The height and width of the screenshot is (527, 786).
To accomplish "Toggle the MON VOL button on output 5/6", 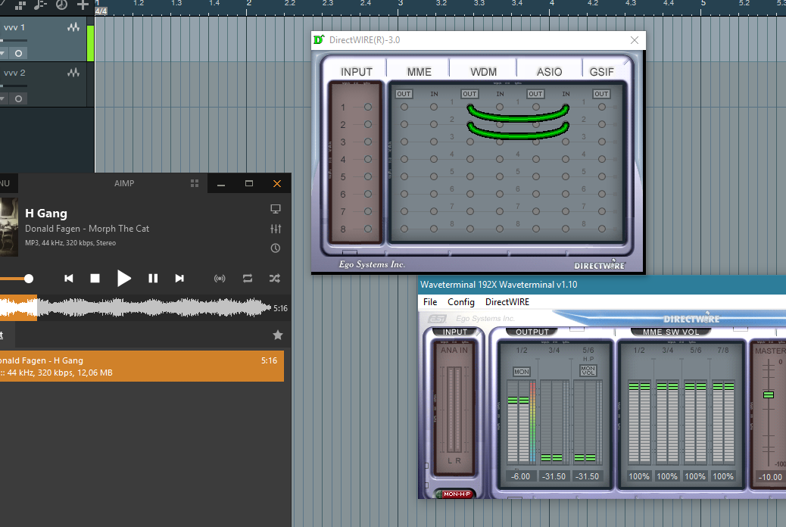I will tap(588, 370).
